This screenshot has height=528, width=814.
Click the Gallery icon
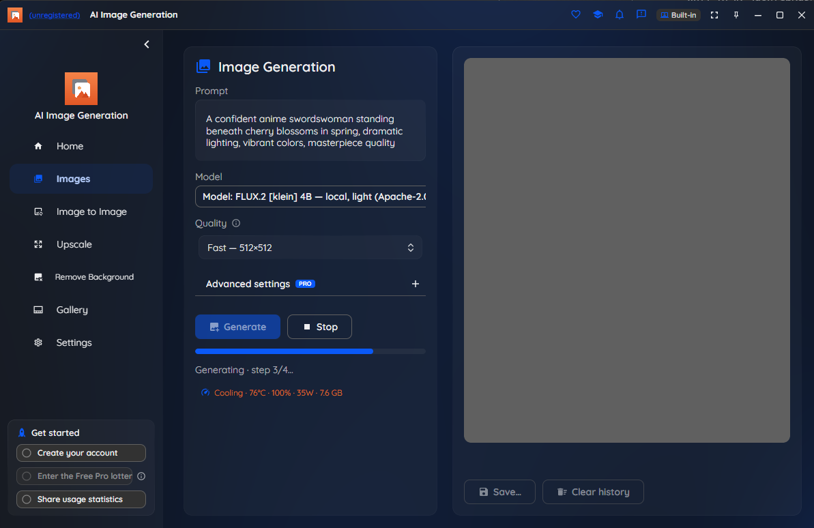(x=38, y=310)
